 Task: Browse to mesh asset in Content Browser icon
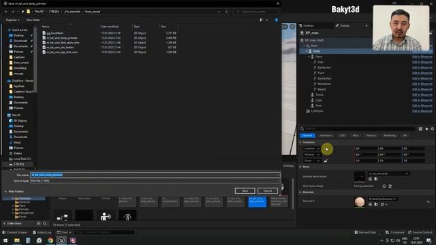coord(376,179)
